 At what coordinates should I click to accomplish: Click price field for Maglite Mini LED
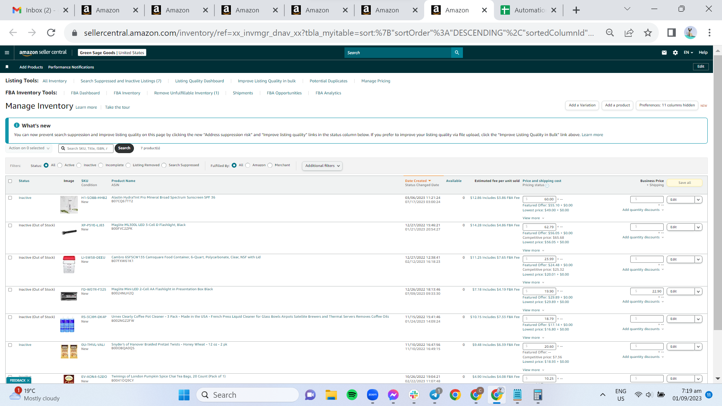pyautogui.click(x=539, y=291)
